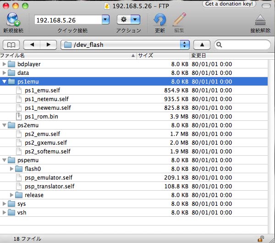This screenshot has width=275, height=243.
Task: Open the Action gear menu button
Action: point(128,19)
